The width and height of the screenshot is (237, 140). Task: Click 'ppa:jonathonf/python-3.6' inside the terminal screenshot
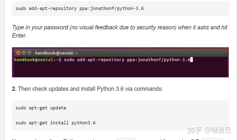(x=158, y=60)
